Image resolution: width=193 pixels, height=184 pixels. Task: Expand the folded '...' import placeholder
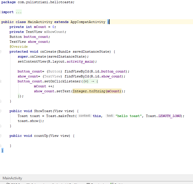pyautogui.click(x=19, y=12)
